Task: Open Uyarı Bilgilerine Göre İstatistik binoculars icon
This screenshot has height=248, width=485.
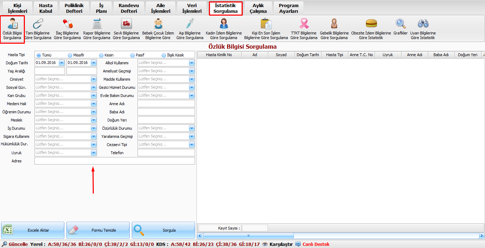Action: (423, 24)
